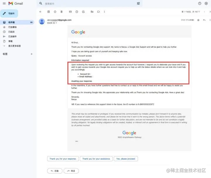The height and width of the screenshot is (178, 211).
Task: Click the 转发 forward button
Action: pyautogui.click(x=71, y=171)
